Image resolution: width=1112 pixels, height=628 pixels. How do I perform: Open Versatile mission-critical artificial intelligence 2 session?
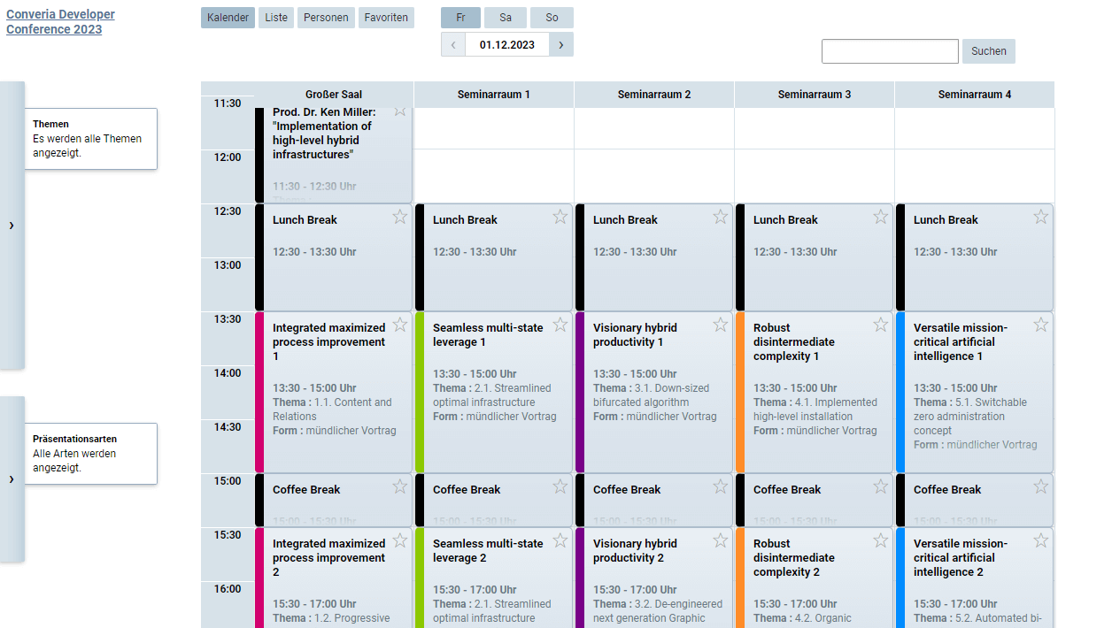coord(975,578)
